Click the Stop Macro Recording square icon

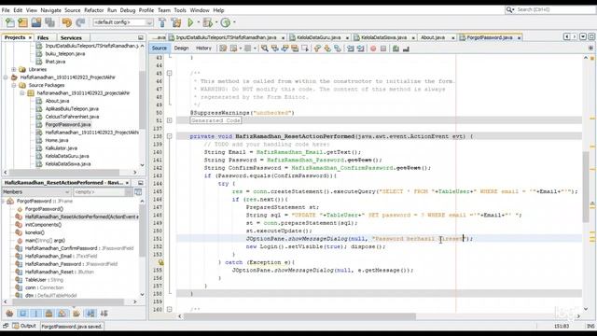pos(383,49)
